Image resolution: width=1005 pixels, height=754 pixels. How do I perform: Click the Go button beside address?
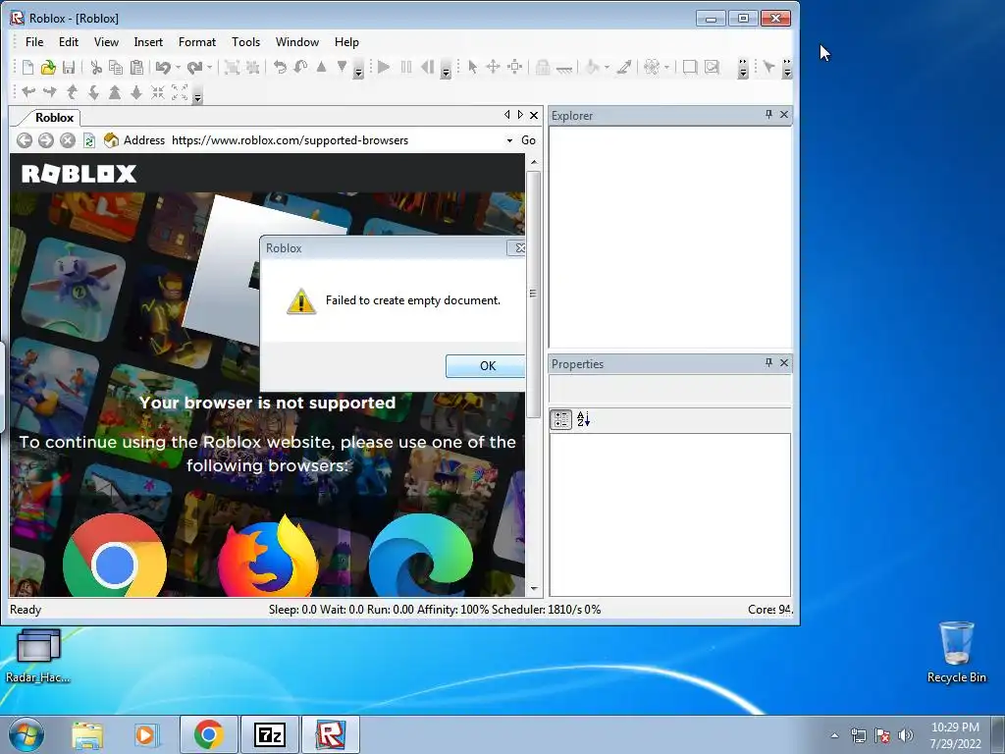[528, 140]
